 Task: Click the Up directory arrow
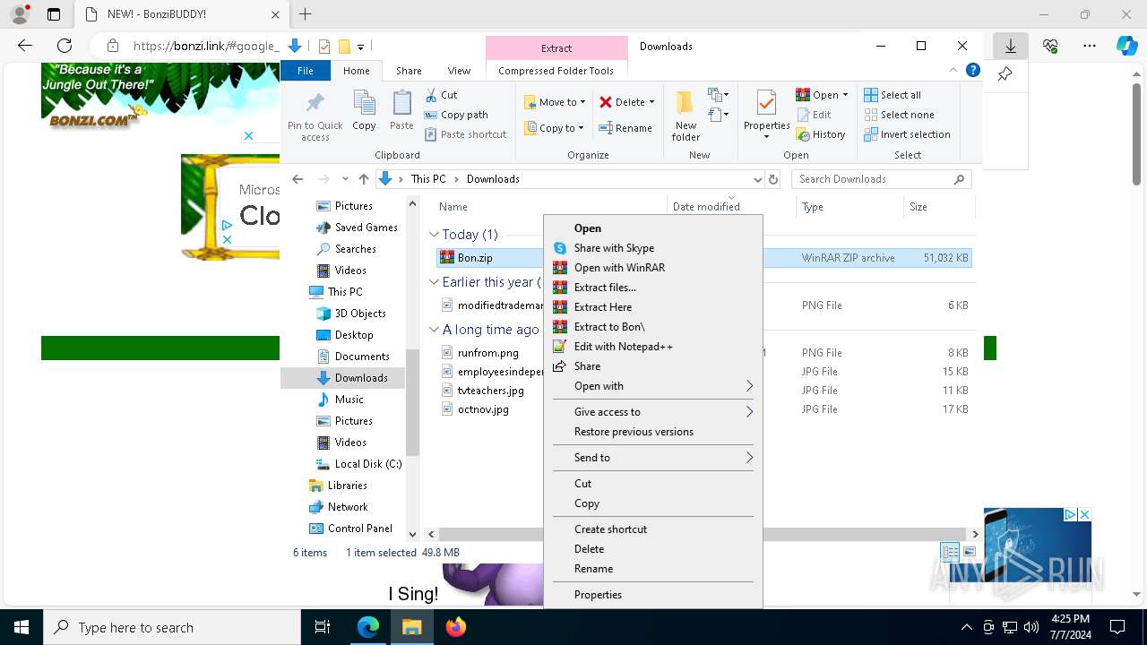coord(363,179)
